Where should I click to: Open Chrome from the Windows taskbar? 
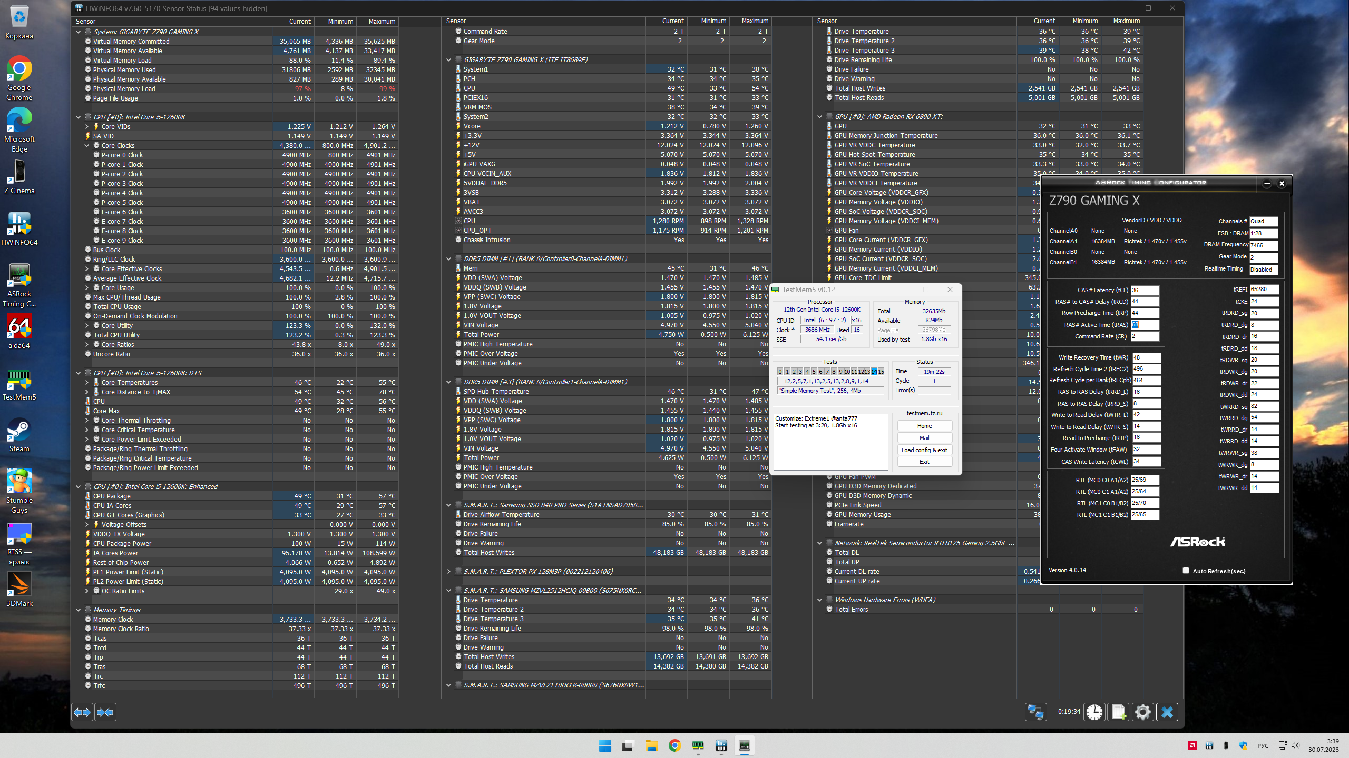pyautogui.click(x=674, y=745)
